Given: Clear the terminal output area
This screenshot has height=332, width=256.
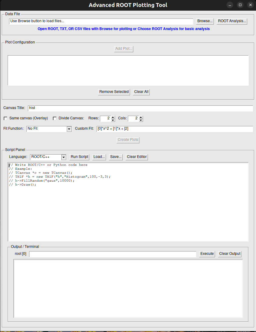Looking at the screenshot, I should tap(229, 254).
